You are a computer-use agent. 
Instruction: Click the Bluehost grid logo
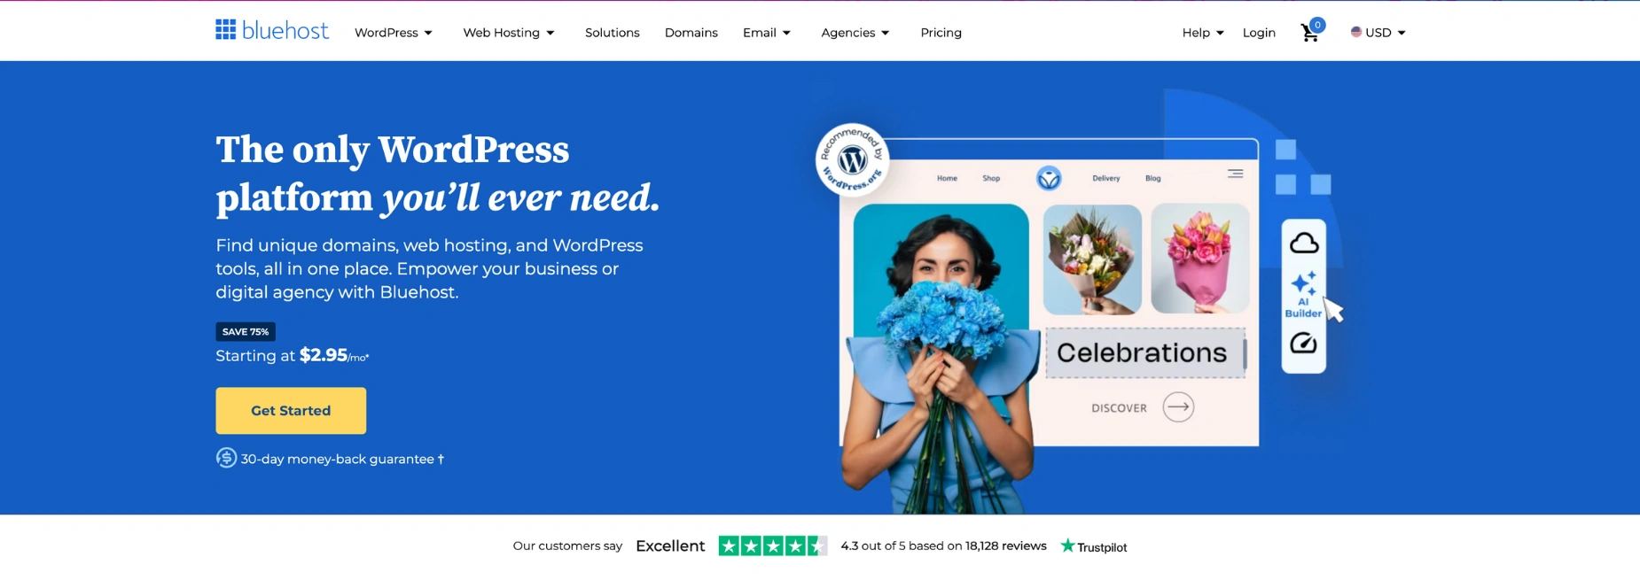click(x=226, y=30)
